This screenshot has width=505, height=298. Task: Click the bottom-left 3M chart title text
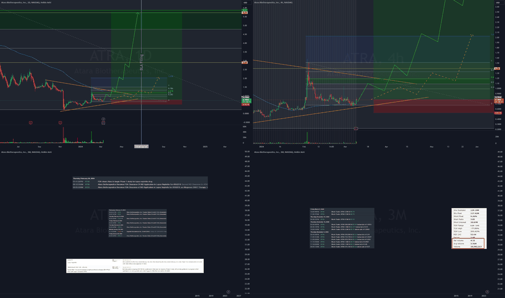[26, 152]
